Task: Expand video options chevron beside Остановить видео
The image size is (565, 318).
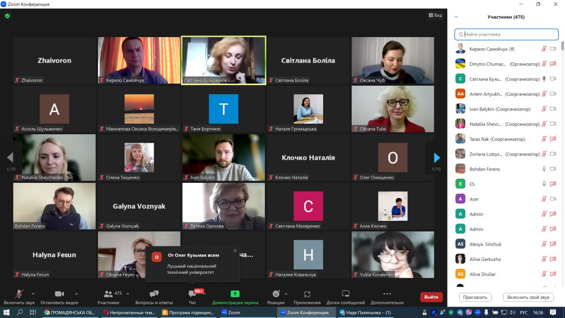Action: (x=76, y=294)
